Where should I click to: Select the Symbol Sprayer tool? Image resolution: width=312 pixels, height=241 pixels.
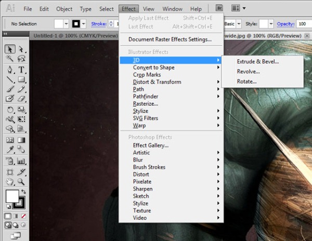pyautogui.click(x=10, y=160)
